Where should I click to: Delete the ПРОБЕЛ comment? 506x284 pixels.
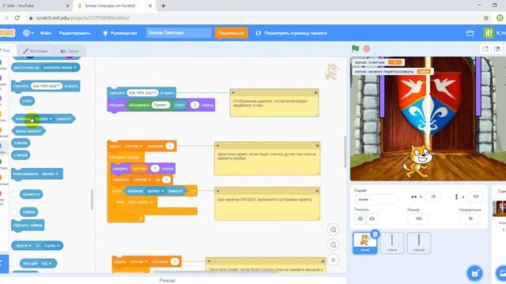(x=317, y=191)
